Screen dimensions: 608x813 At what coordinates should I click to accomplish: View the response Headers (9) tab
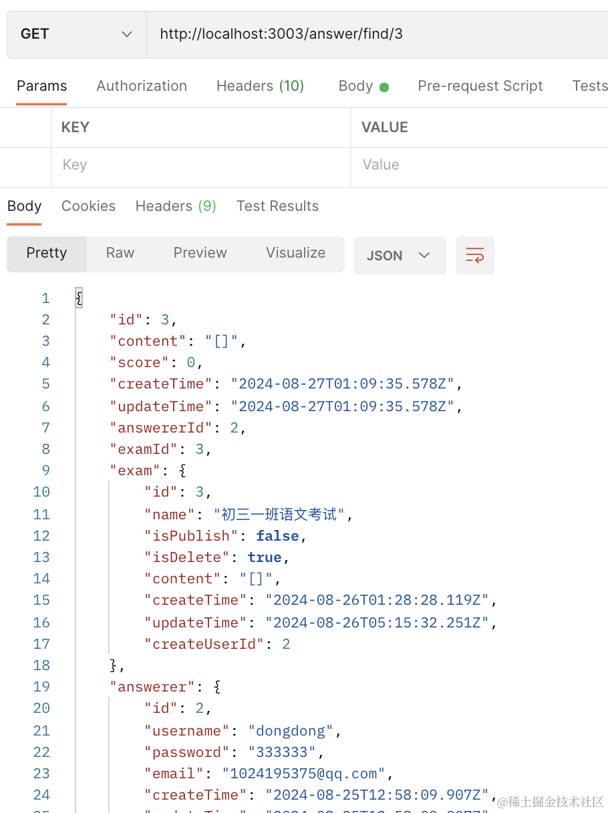176,206
